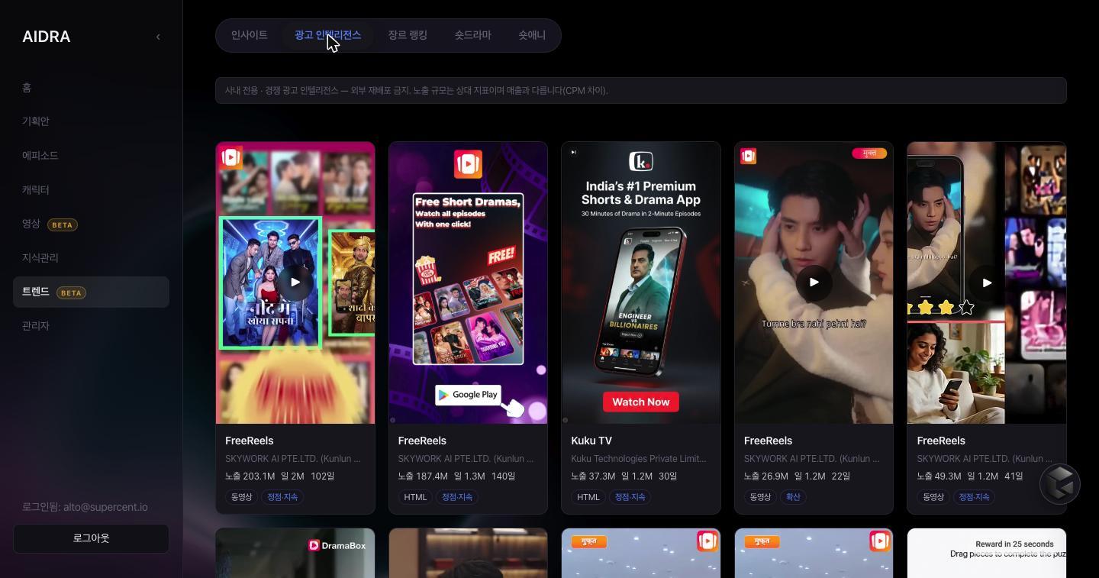Click the '일 1.3M' daily exposure value
Screen dimensions: 1099x578
469,476
